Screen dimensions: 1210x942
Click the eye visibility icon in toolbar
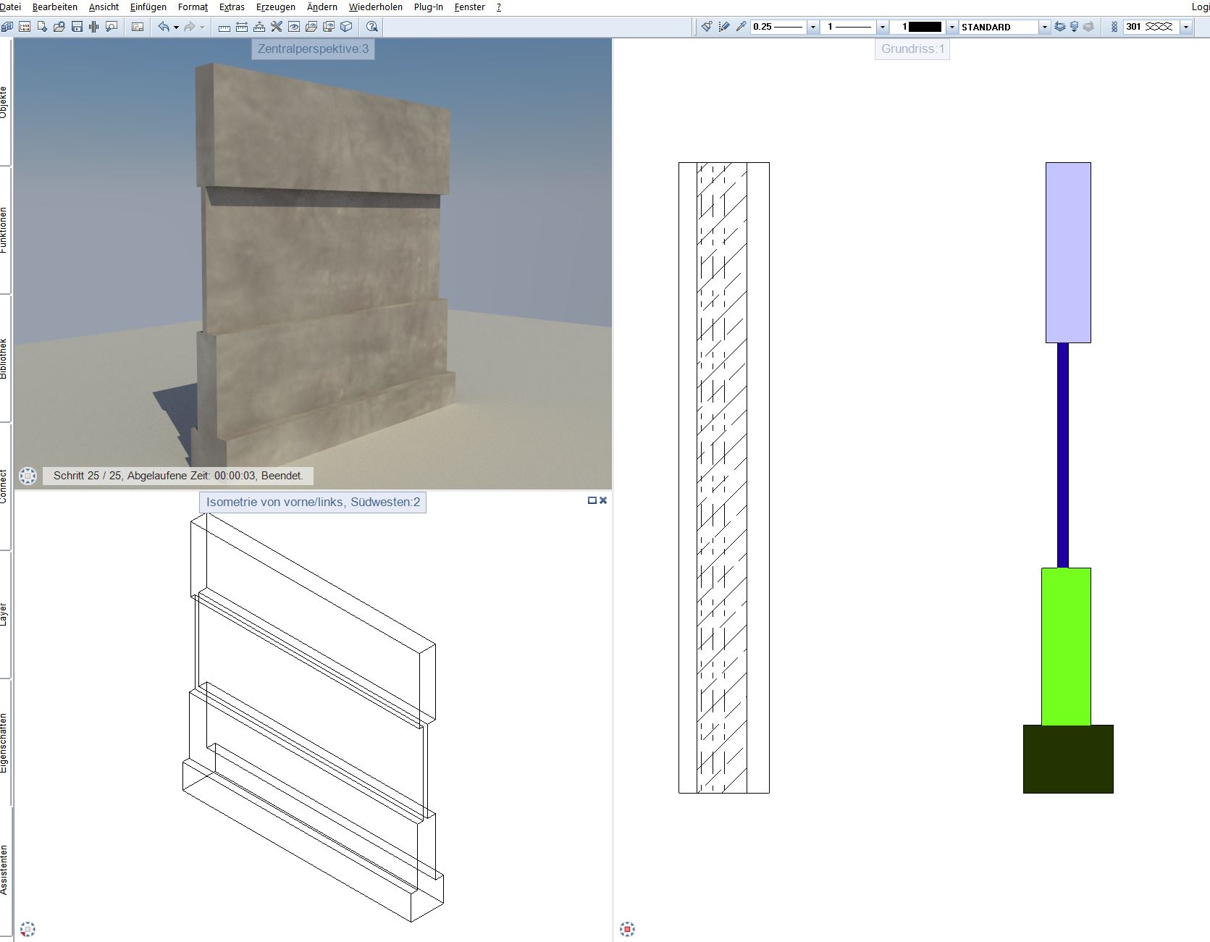point(294,27)
